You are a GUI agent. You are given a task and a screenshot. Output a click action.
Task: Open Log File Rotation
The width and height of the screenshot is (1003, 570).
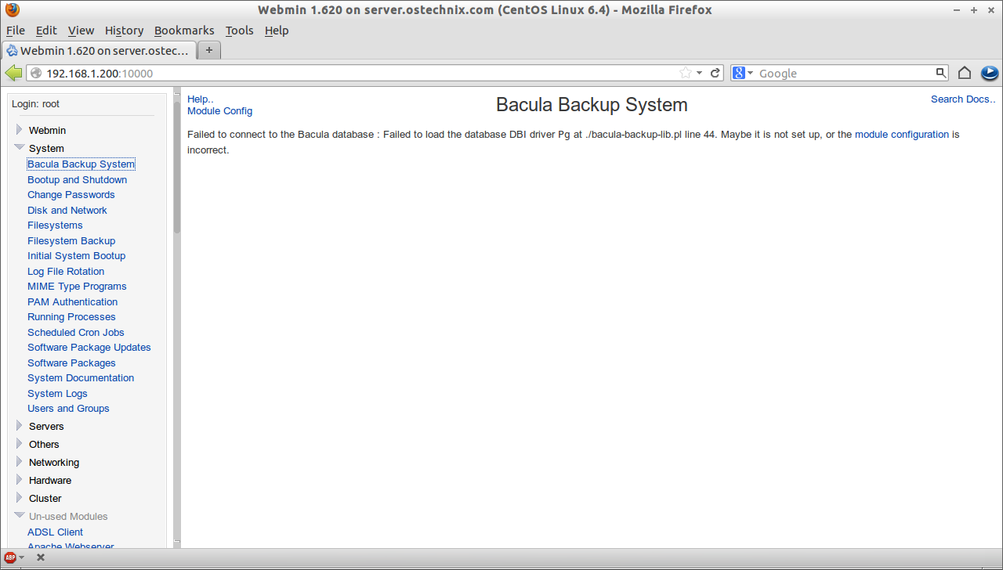pyautogui.click(x=66, y=271)
